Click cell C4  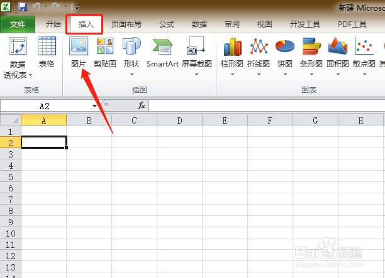click(x=134, y=165)
